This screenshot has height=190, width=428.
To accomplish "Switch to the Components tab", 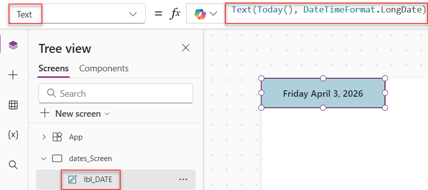I will click(104, 68).
